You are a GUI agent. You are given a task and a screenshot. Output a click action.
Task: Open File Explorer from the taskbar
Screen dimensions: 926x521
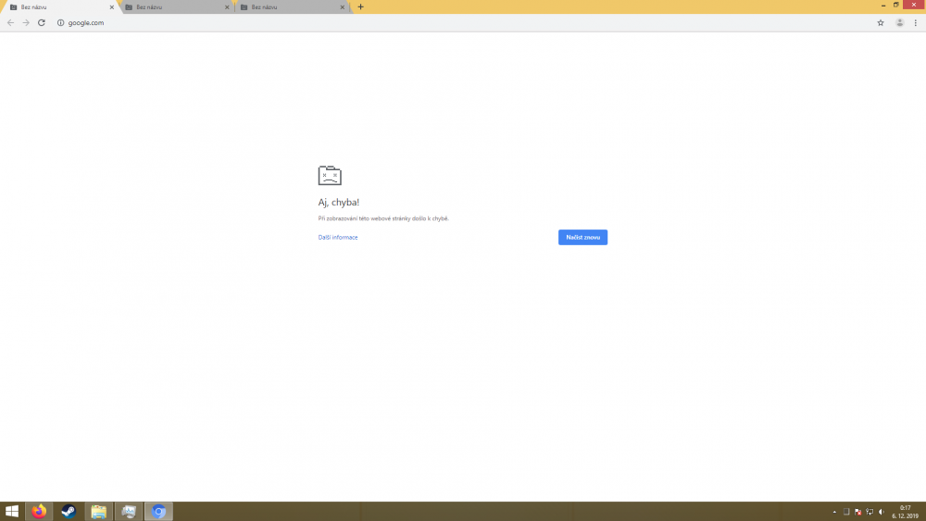coord(98,512)
